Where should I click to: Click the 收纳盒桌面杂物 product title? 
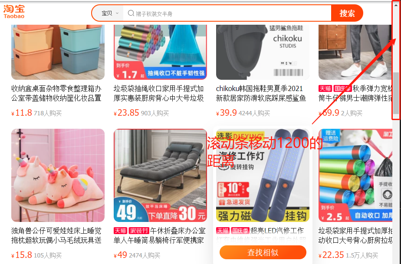coord(56,93)
